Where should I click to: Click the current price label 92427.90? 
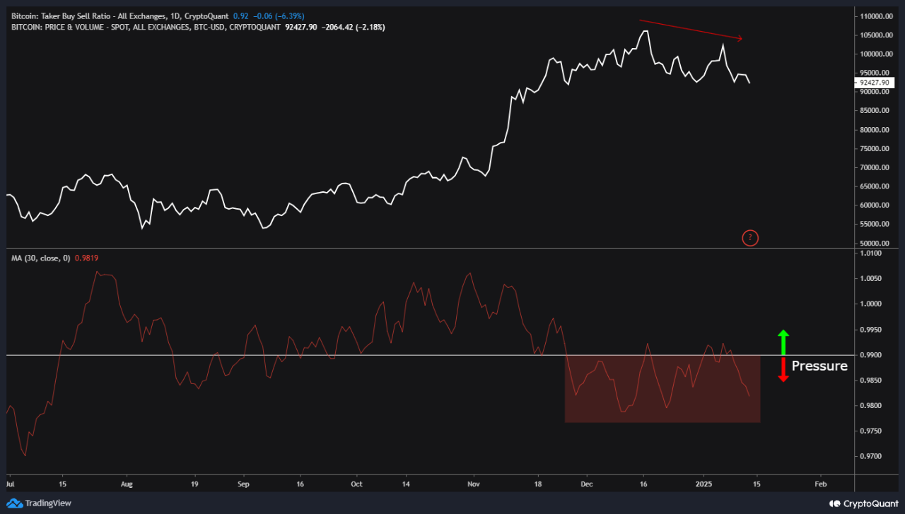[x=875, y=83]
